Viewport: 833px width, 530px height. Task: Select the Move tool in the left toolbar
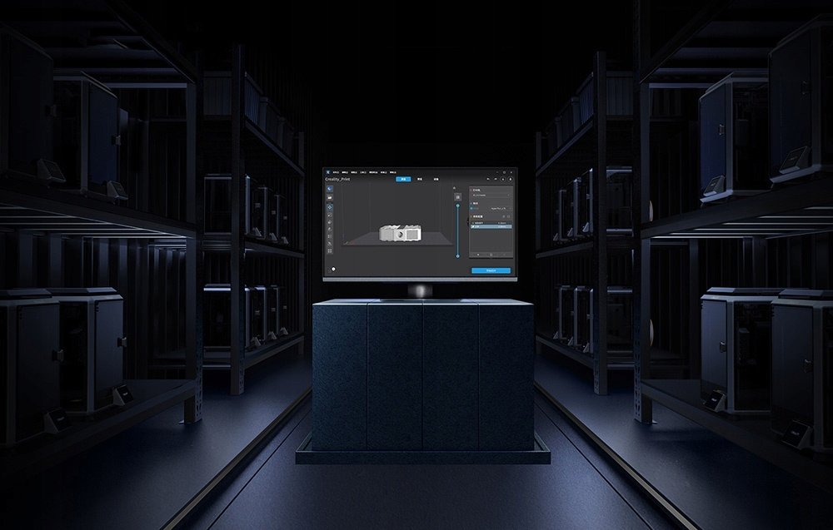point(330,206)
